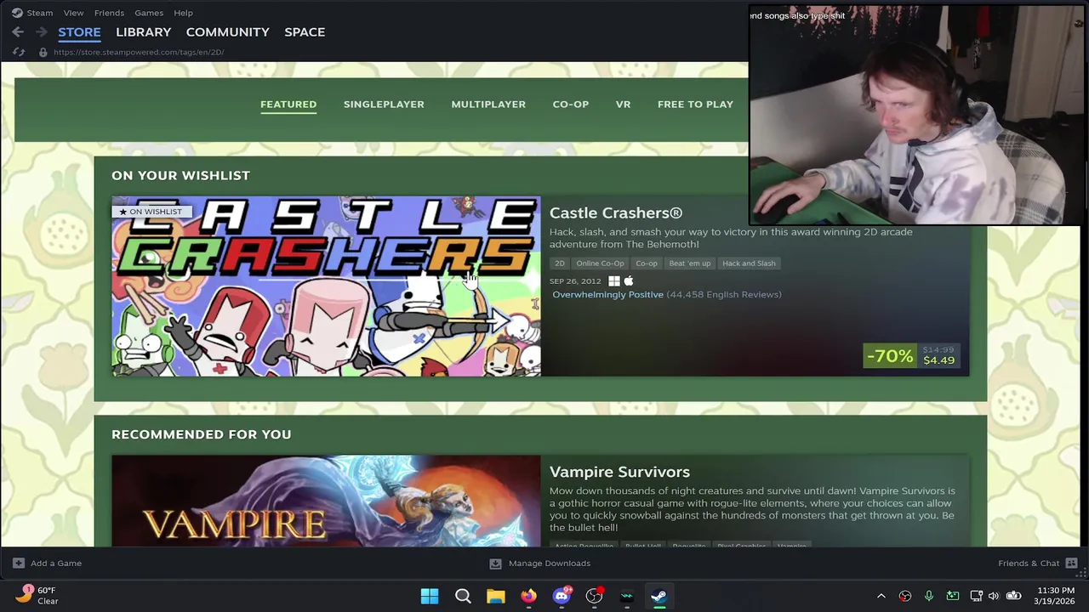Click the Steam taskbar icon
The width and height of the screenshot is (1089, 612).
click(659, 596)
